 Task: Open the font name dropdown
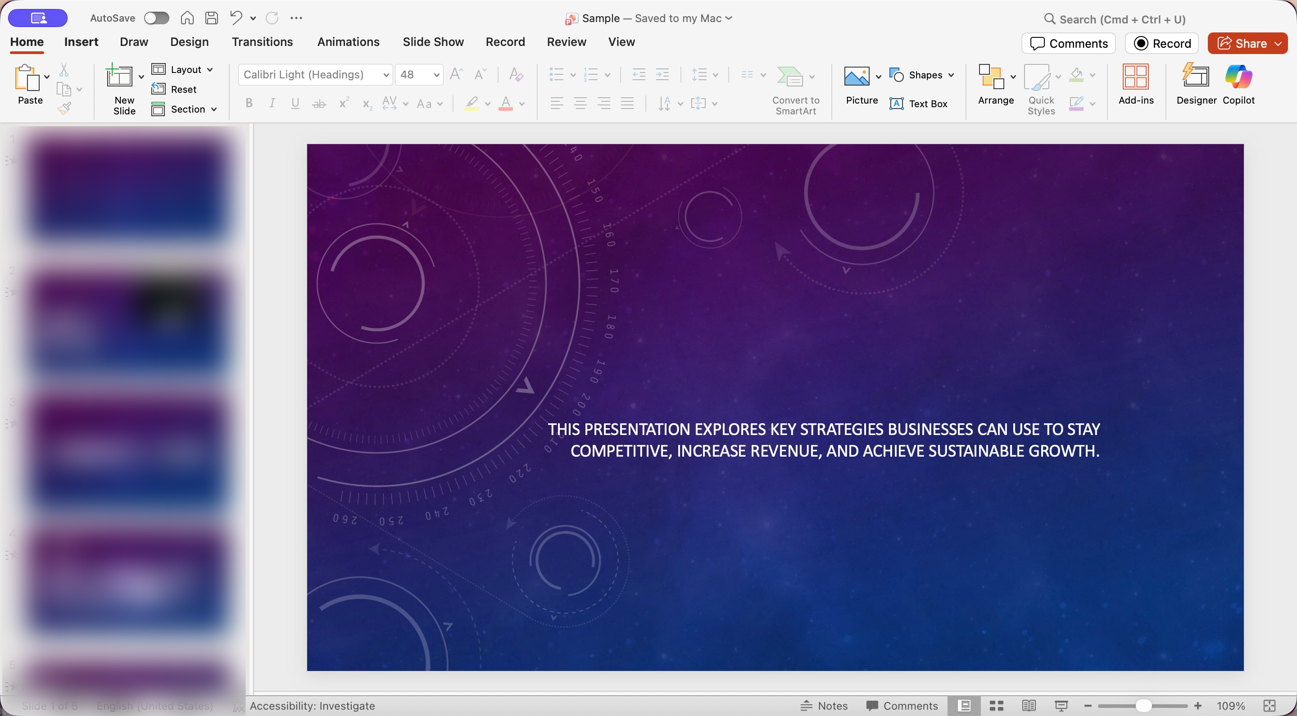385,75
